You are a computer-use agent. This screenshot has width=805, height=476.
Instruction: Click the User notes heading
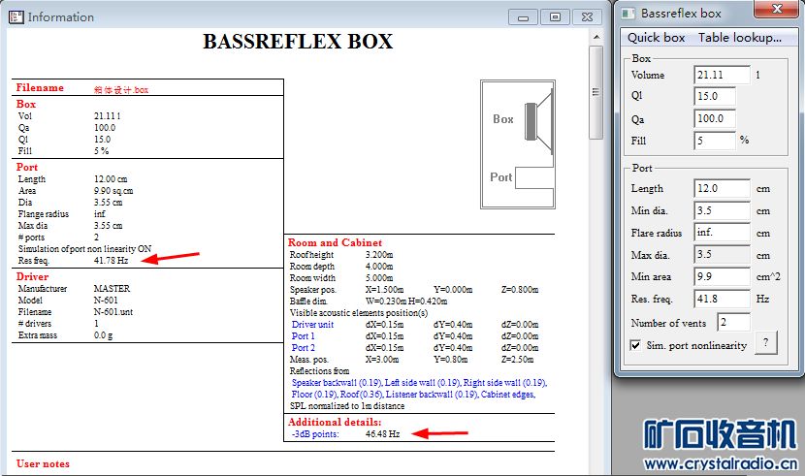tap(43, 463)
